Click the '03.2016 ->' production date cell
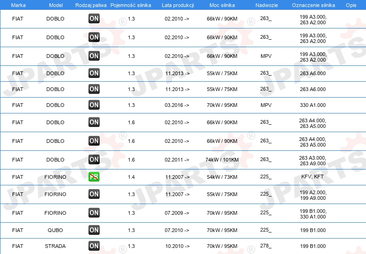Image resolution: width=366 pixels, height=254 pixels. click(177, 105)
